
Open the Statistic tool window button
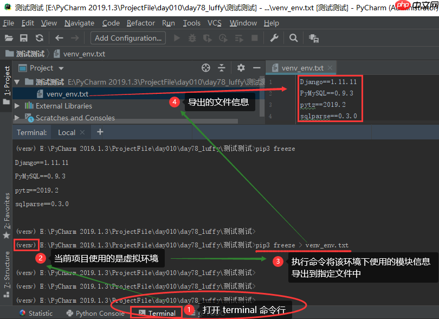[x=36, y=313]
